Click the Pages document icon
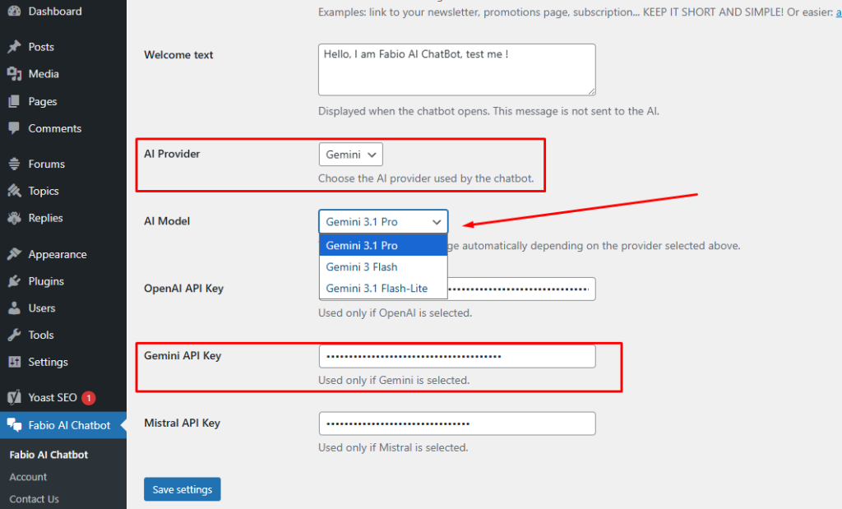 [x=15, y=101]
